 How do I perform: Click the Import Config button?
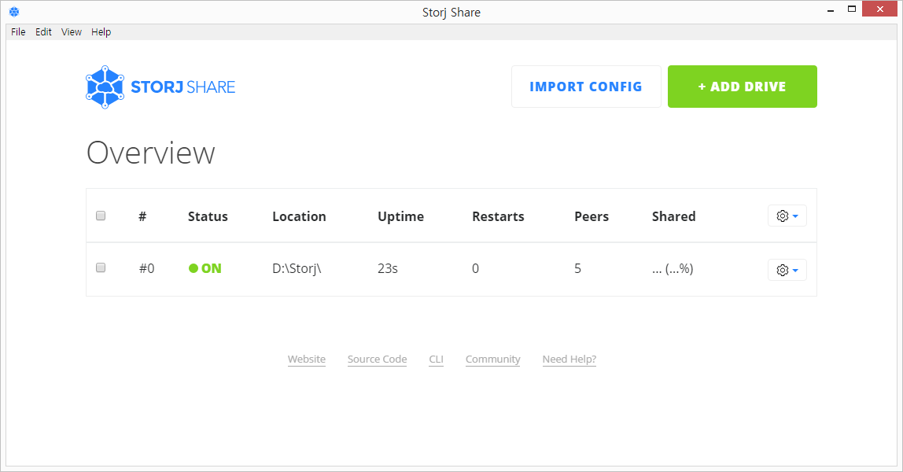[x=586, y=87]
